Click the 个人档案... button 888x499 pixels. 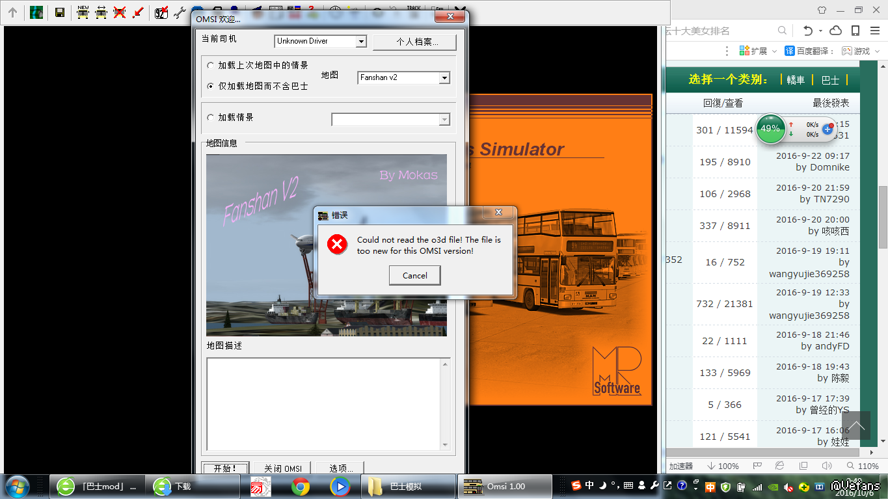(415, 42)
